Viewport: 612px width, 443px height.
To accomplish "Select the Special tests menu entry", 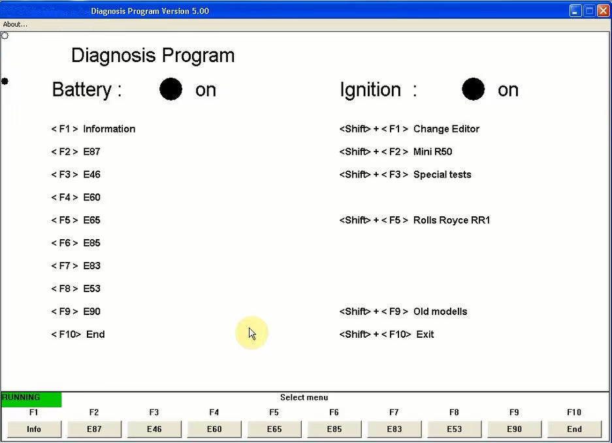I will tap(442, 174).
